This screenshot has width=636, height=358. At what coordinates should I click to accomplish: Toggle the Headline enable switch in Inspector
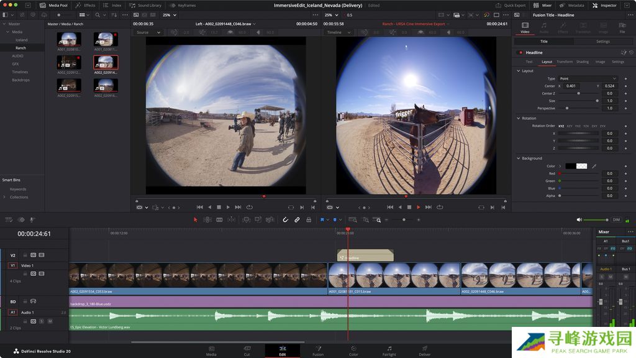520,53
